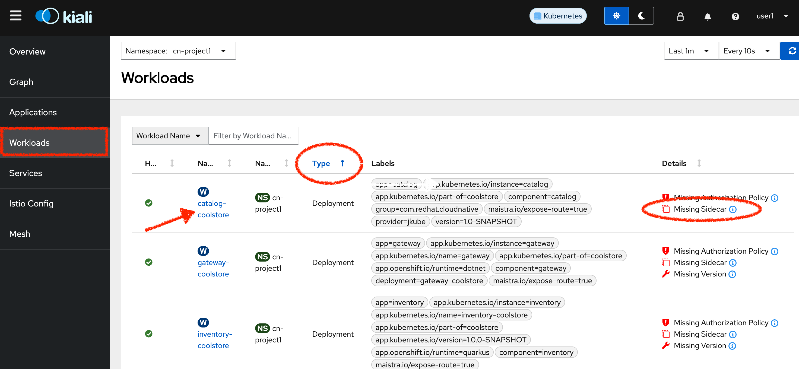This screenshot has height=369, width=799.
Task: Click the Filter by Workload Name field
Action: 253,136
